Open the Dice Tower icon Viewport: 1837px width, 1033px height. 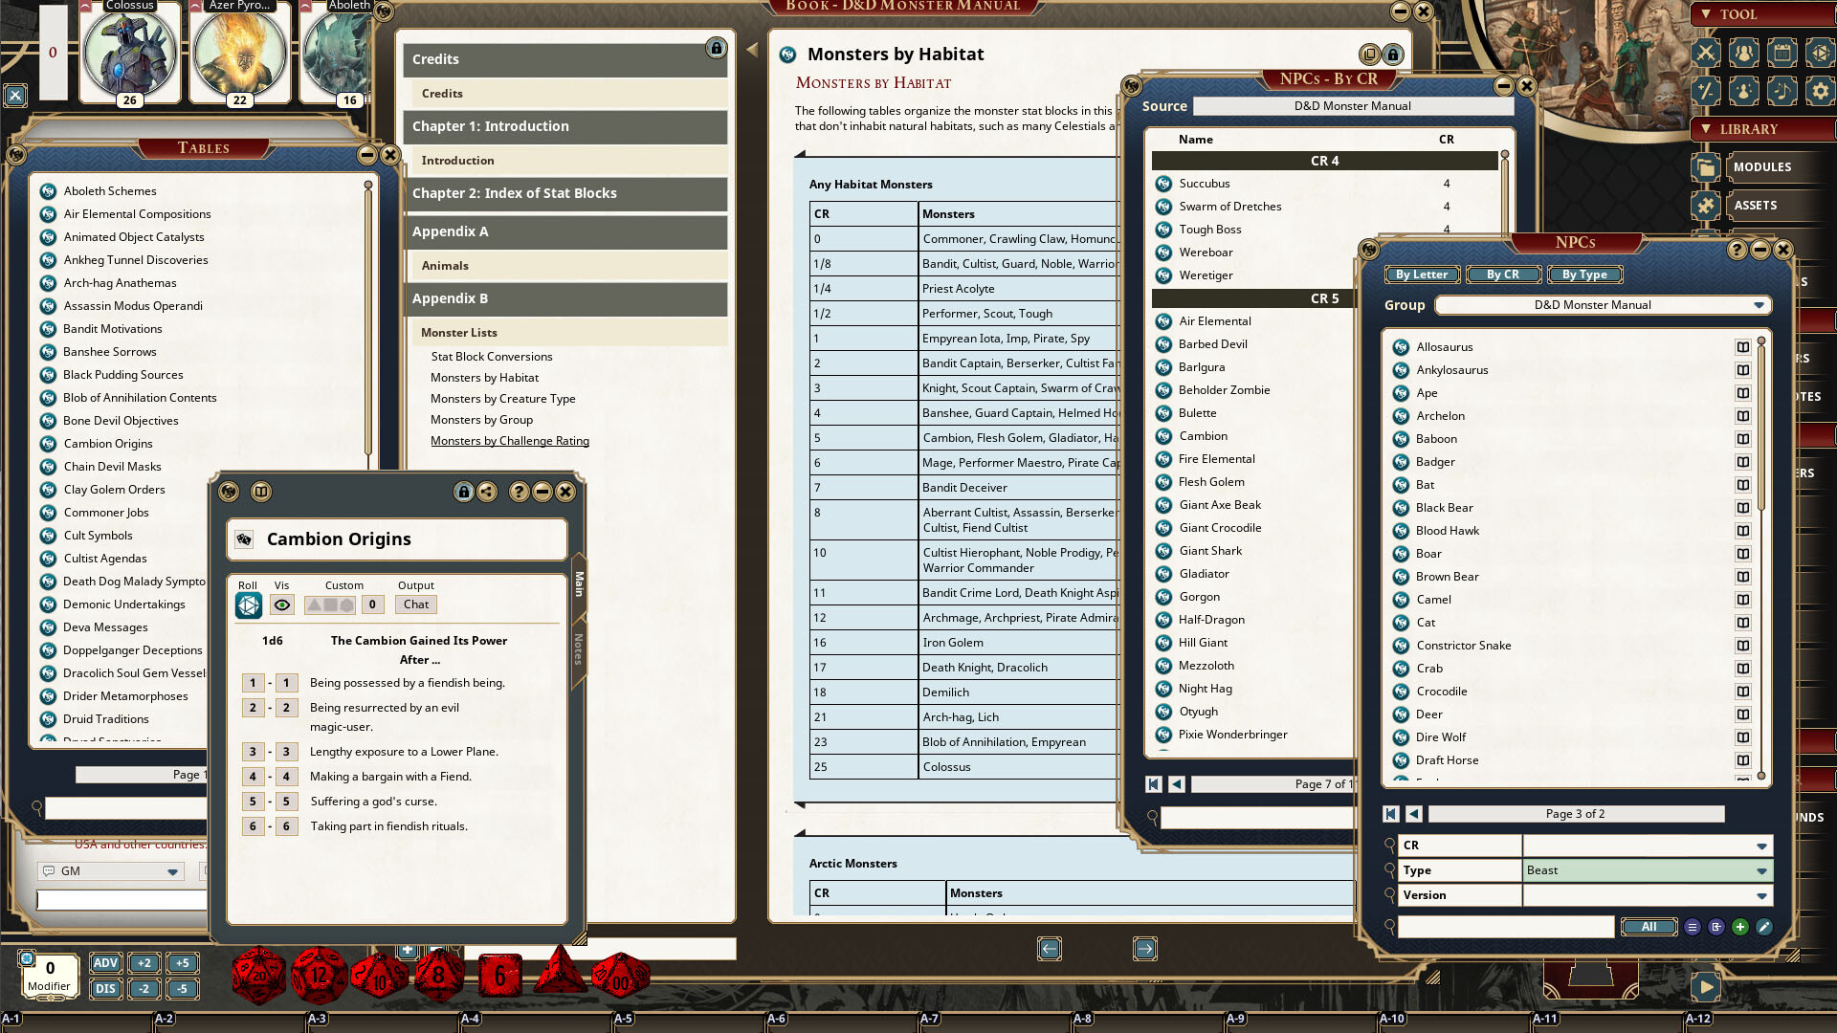(1820, 53)
